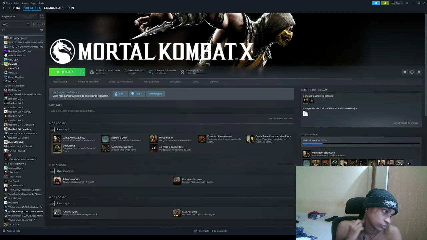Go back with the navigation arrow
The image size is (427, 240).
click(4, 8)
